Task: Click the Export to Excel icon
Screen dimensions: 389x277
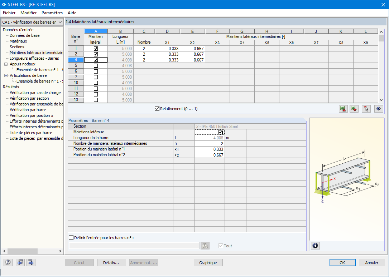Action: pyautogui.click(x=343, y=109)
